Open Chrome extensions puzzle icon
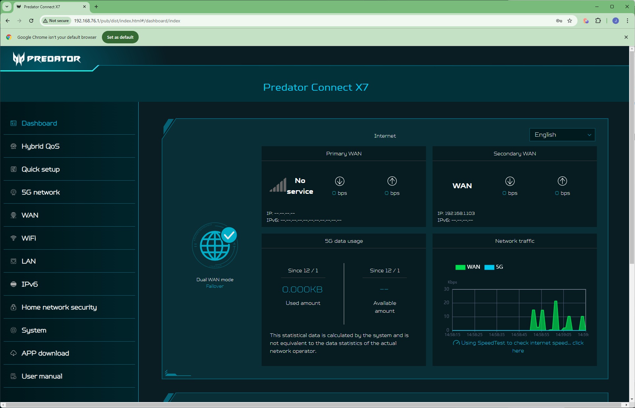 click(x=598, y=21)
